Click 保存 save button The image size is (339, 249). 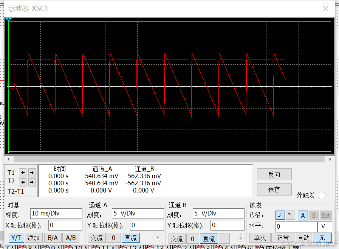coord(274,189)
